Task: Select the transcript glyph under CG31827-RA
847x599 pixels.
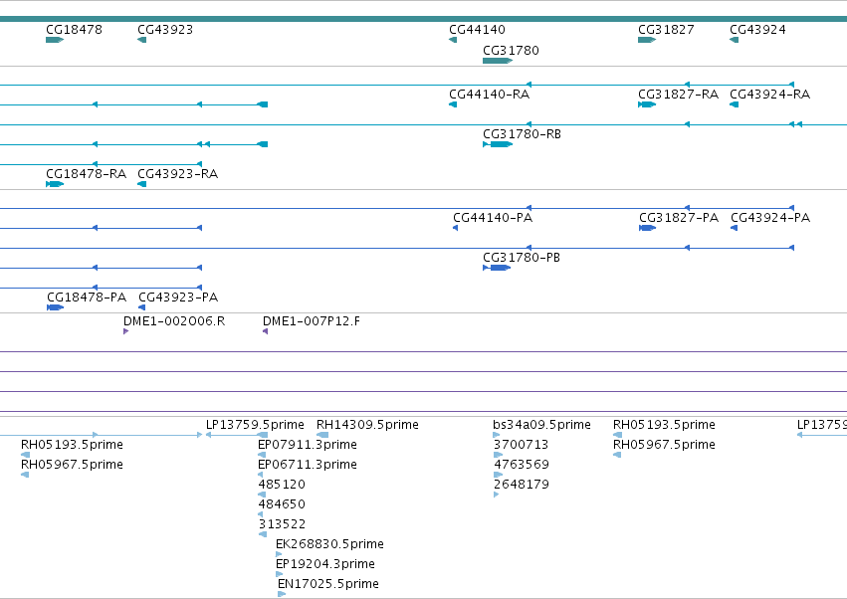Action: (647, 104)
